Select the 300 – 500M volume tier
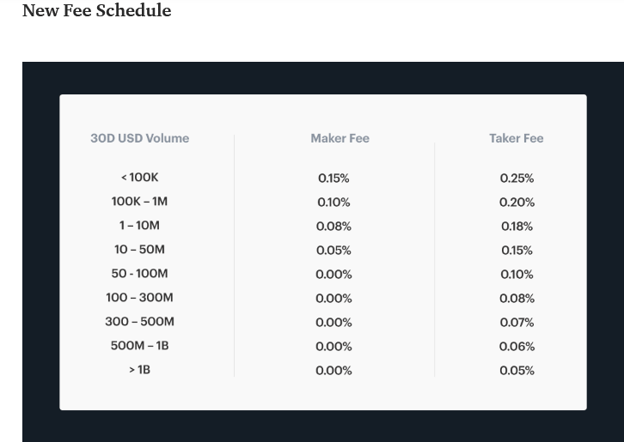Viewport: 624px width, 442px height. (x=140, y=321)
